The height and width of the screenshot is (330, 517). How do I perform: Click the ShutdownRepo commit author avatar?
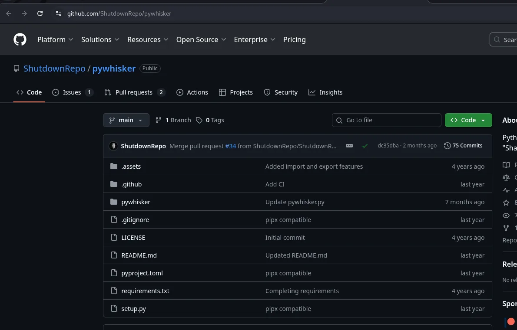(x=113, y=146)
